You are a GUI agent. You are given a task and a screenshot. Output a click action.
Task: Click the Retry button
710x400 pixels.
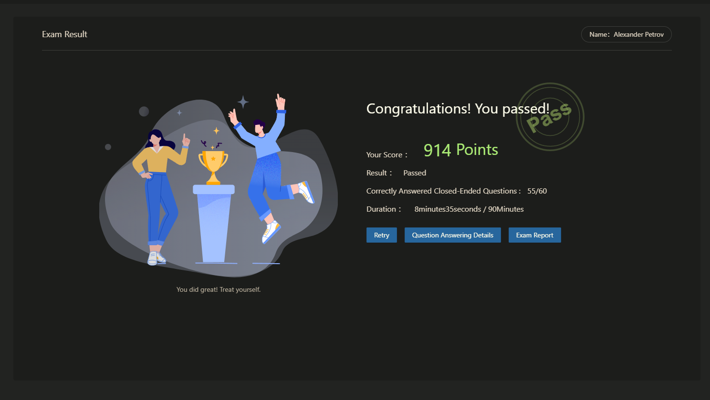coord(381,235)
